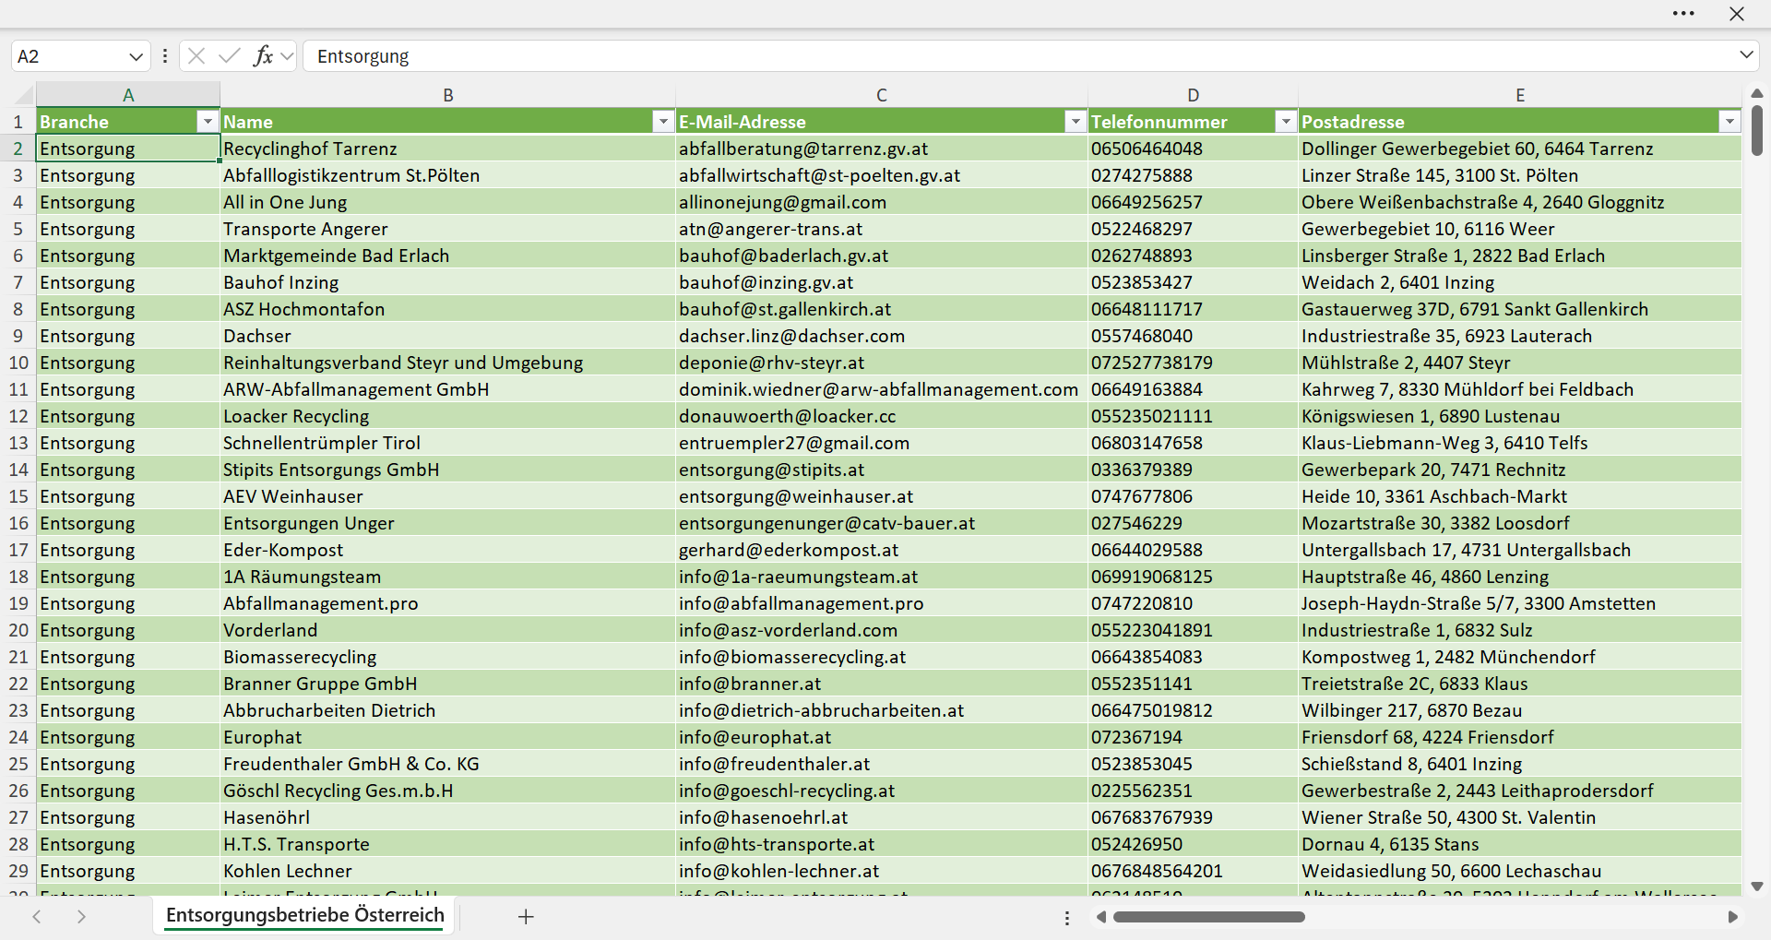Select address Joseph-Haydn-Straße 5/7, 3300 Amstetten

point(1520,603)
